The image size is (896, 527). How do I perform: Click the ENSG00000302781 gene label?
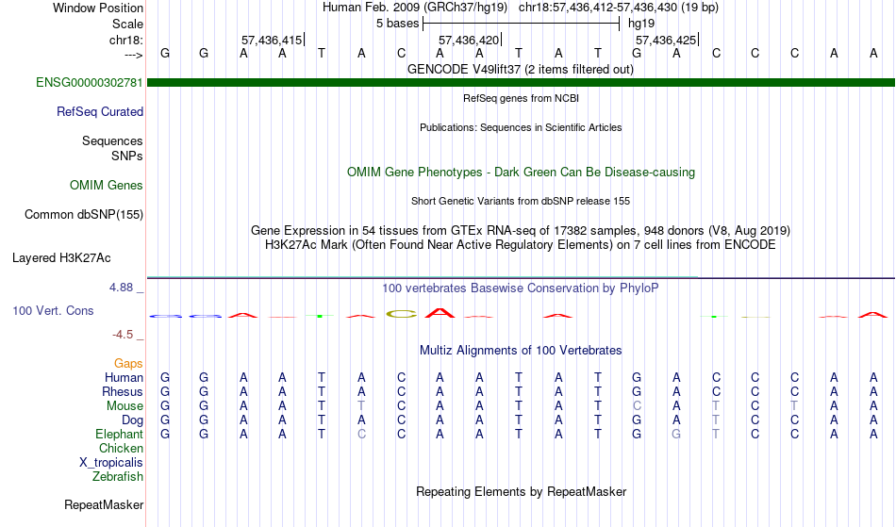click(x=90, y=83)
